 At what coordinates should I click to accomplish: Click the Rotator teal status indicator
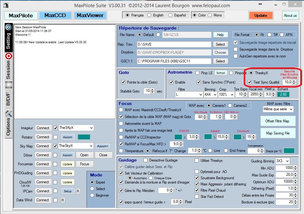(84, 137)
